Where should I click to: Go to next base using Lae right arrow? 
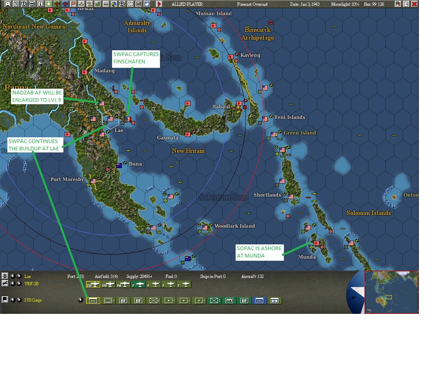[19, 276]
